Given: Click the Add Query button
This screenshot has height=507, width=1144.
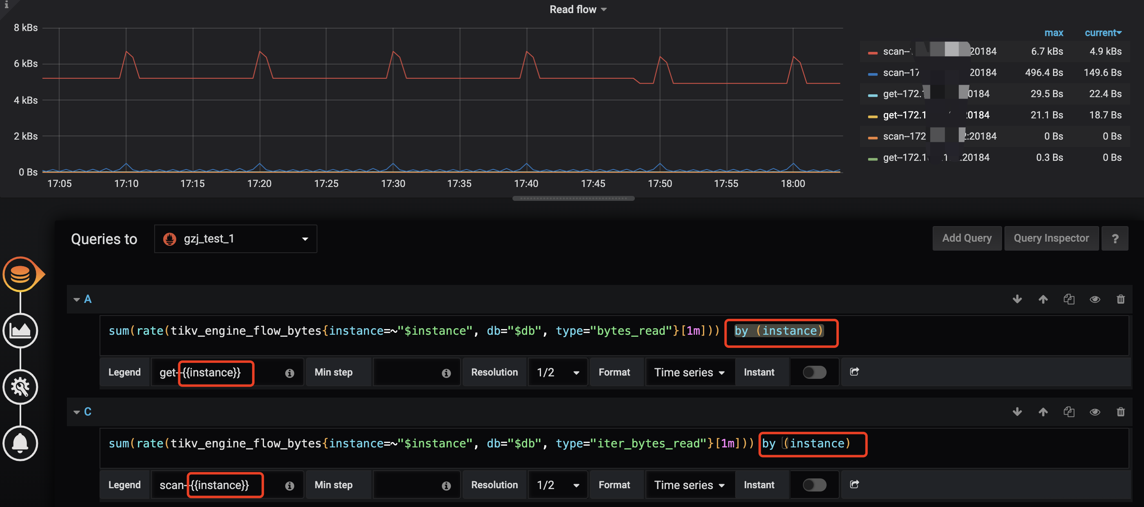Looking at the screenshot, I should [967, 238].
